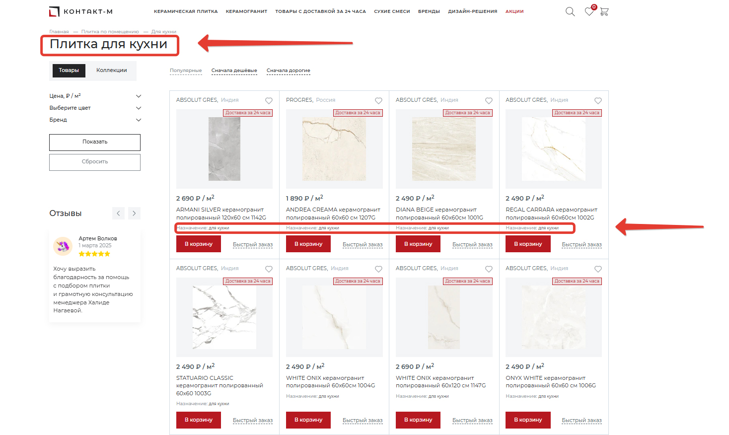The height and width of the screenshot is (435, 729).
Task: Open the shopping cart icon
Action: point(604,11)
